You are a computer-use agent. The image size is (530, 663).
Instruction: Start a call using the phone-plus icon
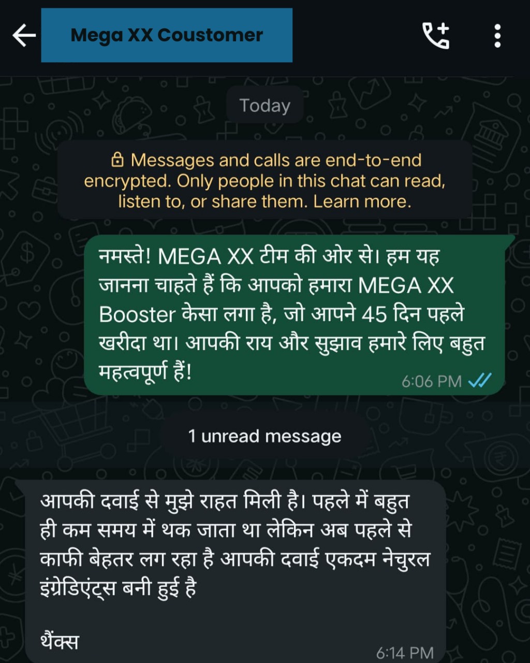tap(436, 36)
